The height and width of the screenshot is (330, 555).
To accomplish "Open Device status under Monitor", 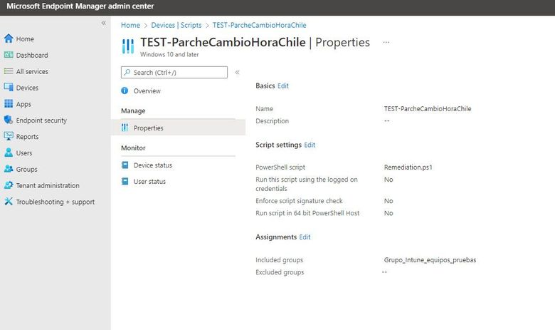I will pyautogui.click(x=152, y=165).
